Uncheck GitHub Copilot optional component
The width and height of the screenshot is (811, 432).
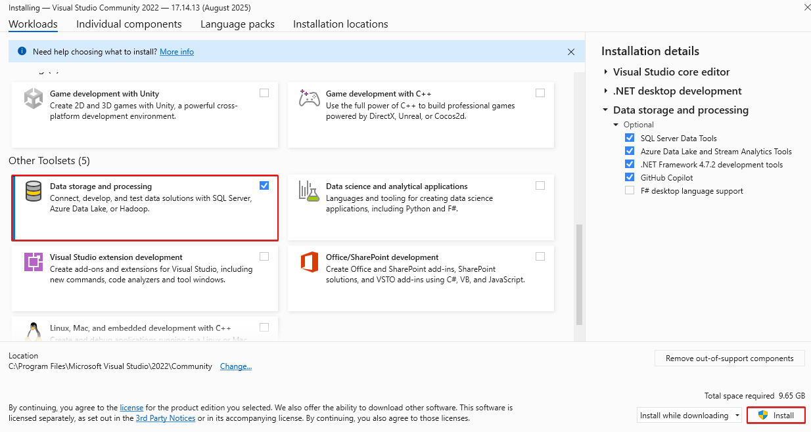[x=630, y=178]
